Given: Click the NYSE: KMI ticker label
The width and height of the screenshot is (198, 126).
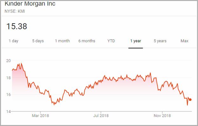Looking at the screenshot, I should pyautogui.click(x=15, y=11).
